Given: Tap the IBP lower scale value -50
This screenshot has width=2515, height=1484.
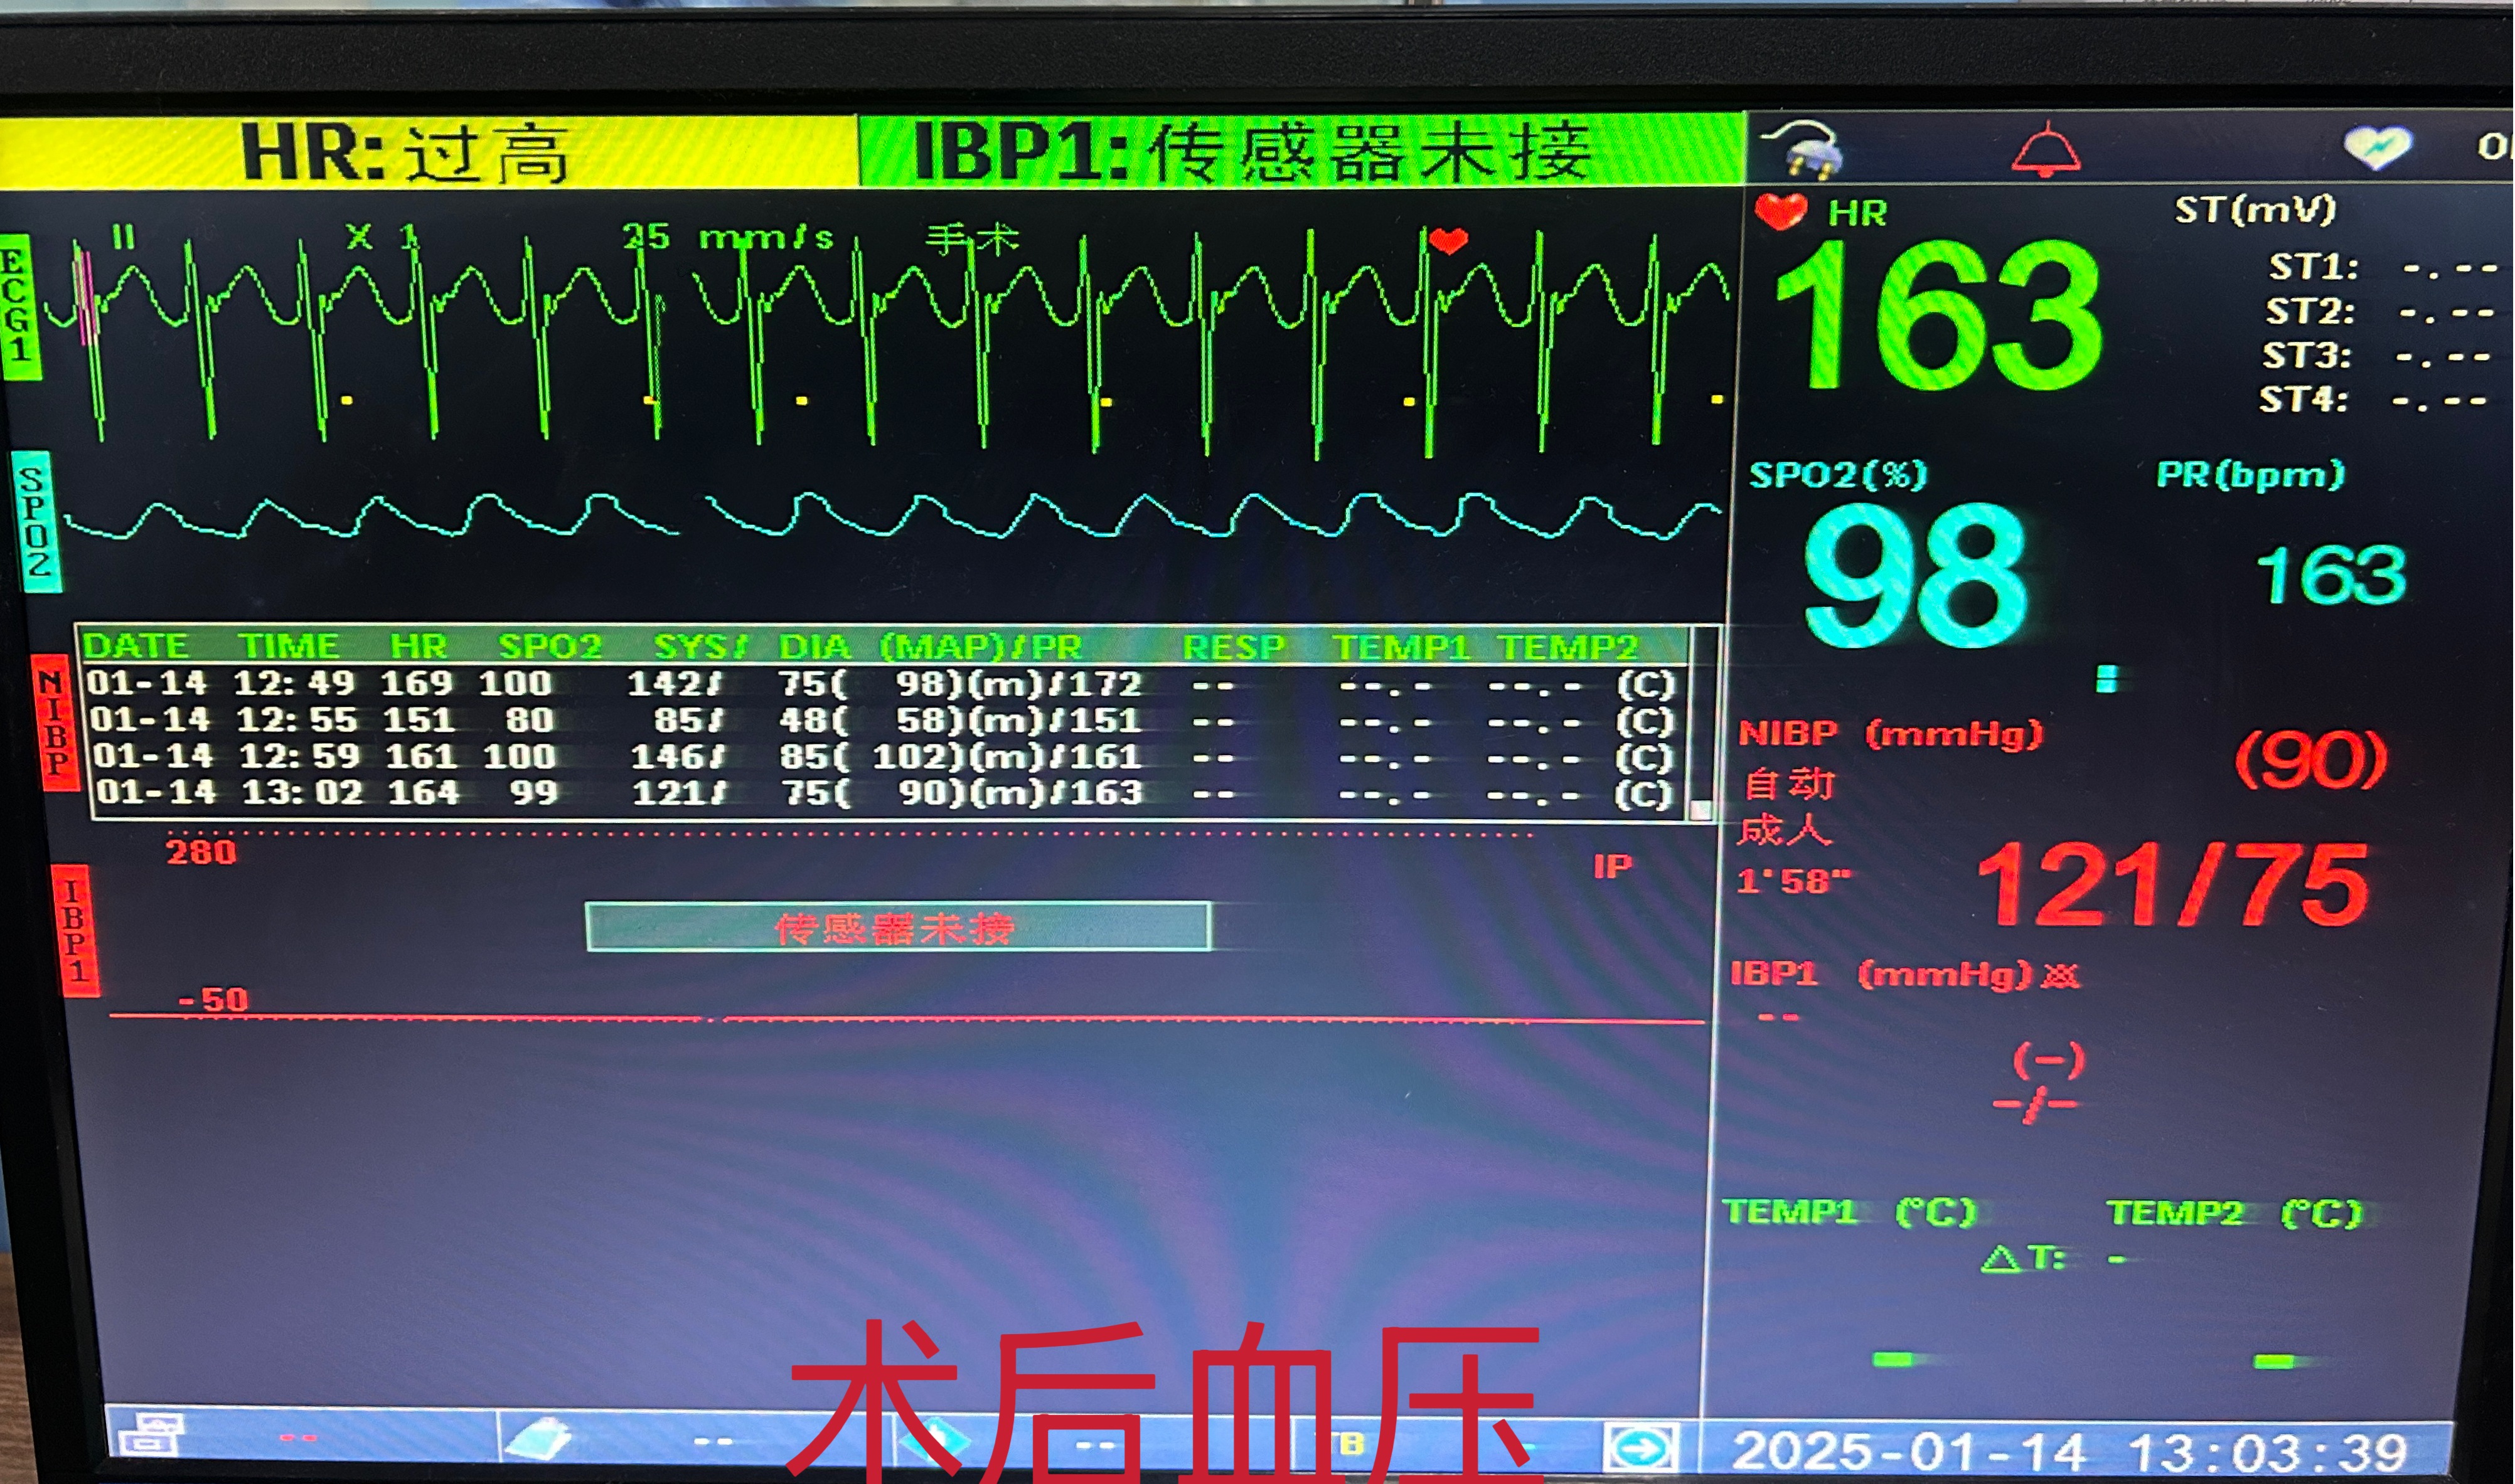Looking at the screenshot, I should click(213, 999).
